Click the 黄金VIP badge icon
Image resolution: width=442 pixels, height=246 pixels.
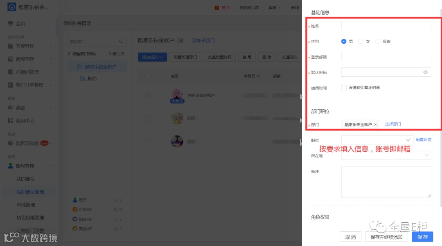tap(75, 228)
